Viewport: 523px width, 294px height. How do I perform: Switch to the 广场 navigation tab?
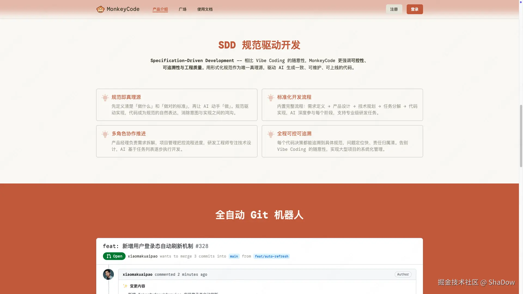[x=182, y=9]
